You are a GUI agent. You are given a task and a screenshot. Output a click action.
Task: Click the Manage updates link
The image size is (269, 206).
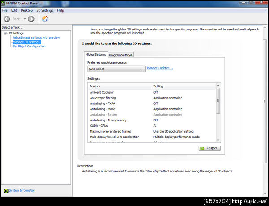(x=160, y=68)
